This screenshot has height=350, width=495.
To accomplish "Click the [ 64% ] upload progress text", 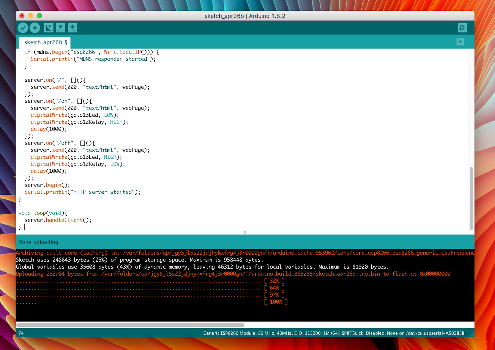I will [274, 288].
